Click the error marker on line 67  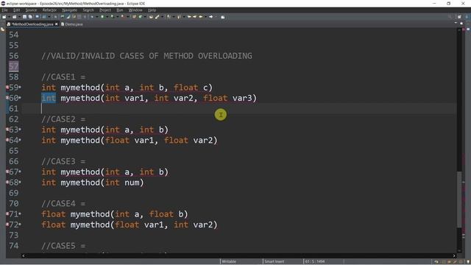click(7, 172)
